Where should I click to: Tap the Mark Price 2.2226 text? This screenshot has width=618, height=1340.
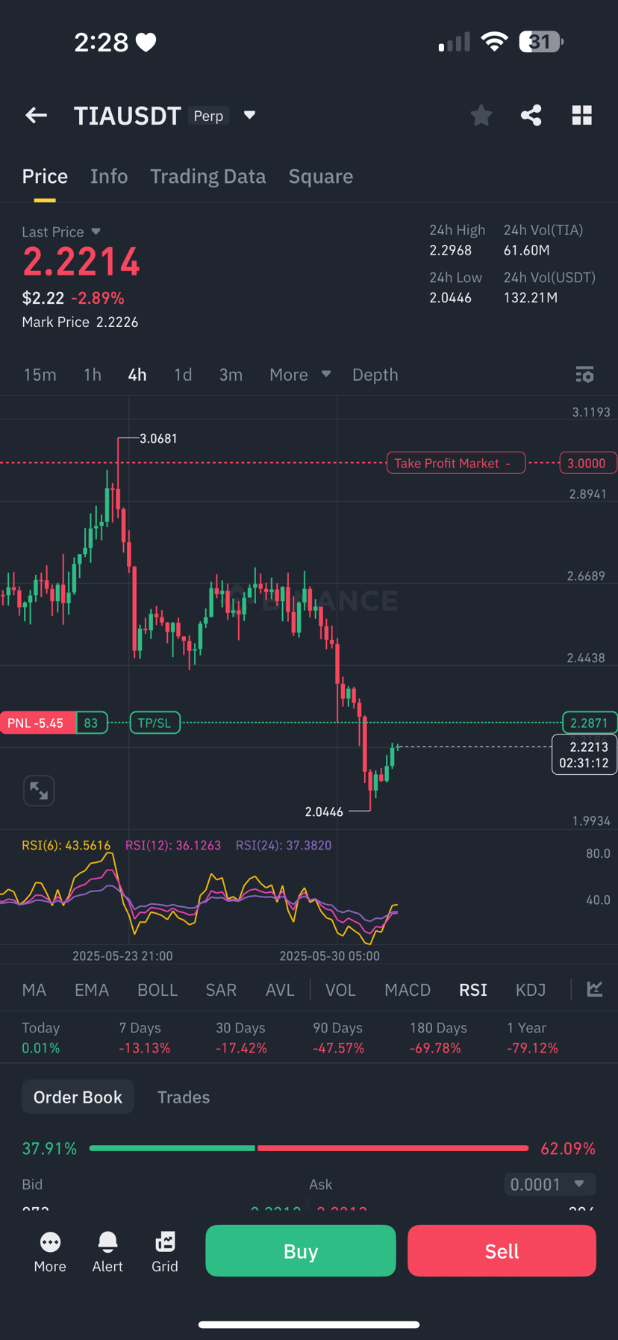(80, 322)
